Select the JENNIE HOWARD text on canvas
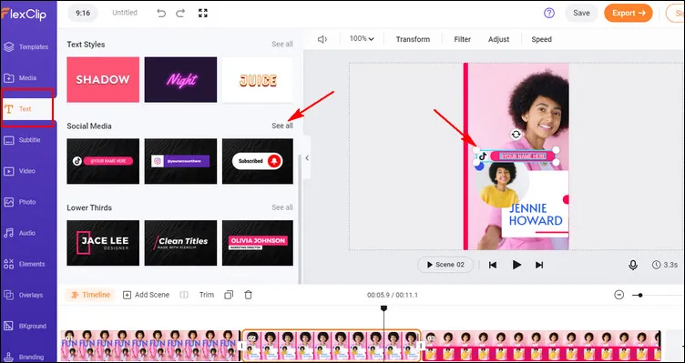685x363 pixels. (x=536, y=214)
